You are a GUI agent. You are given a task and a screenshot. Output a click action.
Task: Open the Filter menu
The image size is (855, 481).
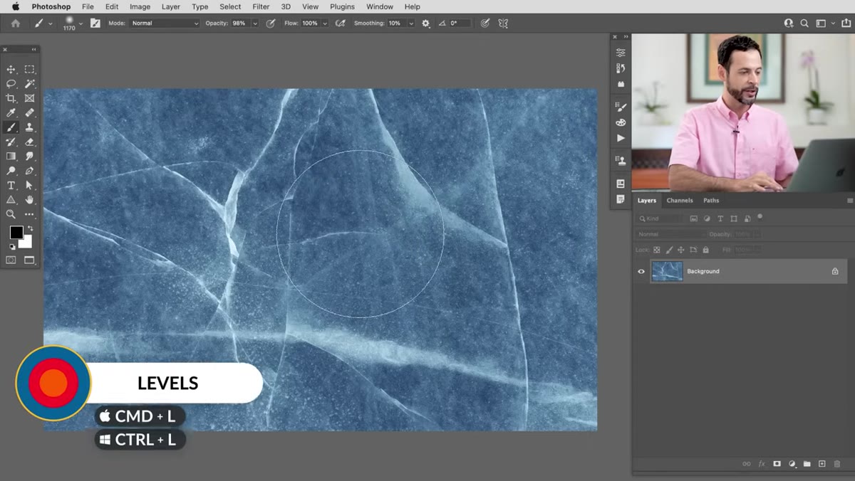(261, 6)
